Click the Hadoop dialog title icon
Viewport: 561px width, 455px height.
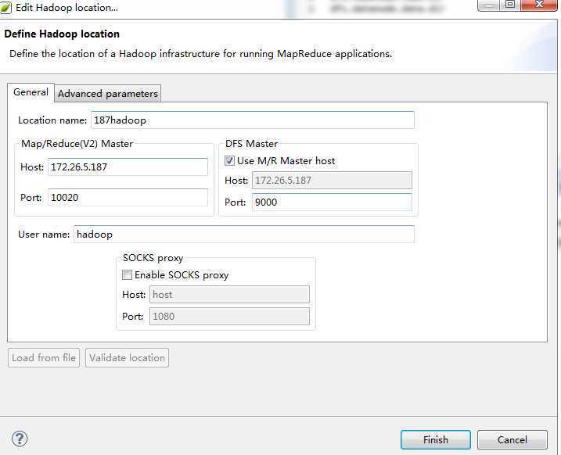5,8
